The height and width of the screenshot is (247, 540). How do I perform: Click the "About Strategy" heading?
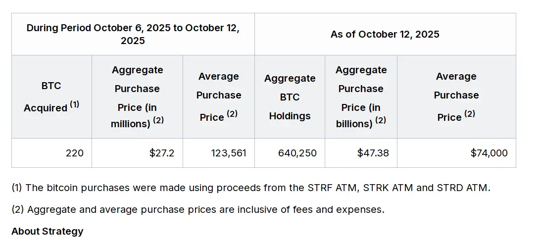click(48, 231)
